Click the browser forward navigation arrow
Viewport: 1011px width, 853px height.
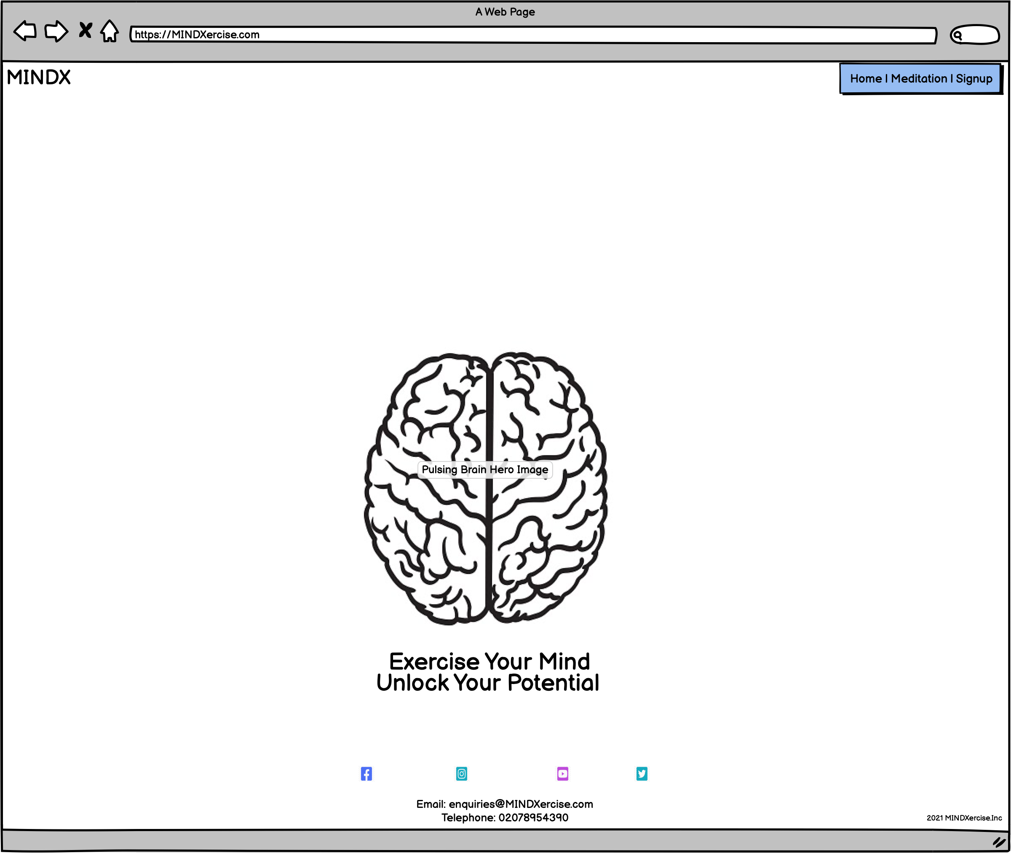coord(55,34)
